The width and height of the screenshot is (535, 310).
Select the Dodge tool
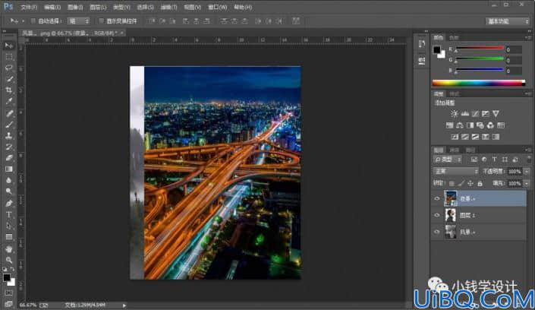[9, 191]
